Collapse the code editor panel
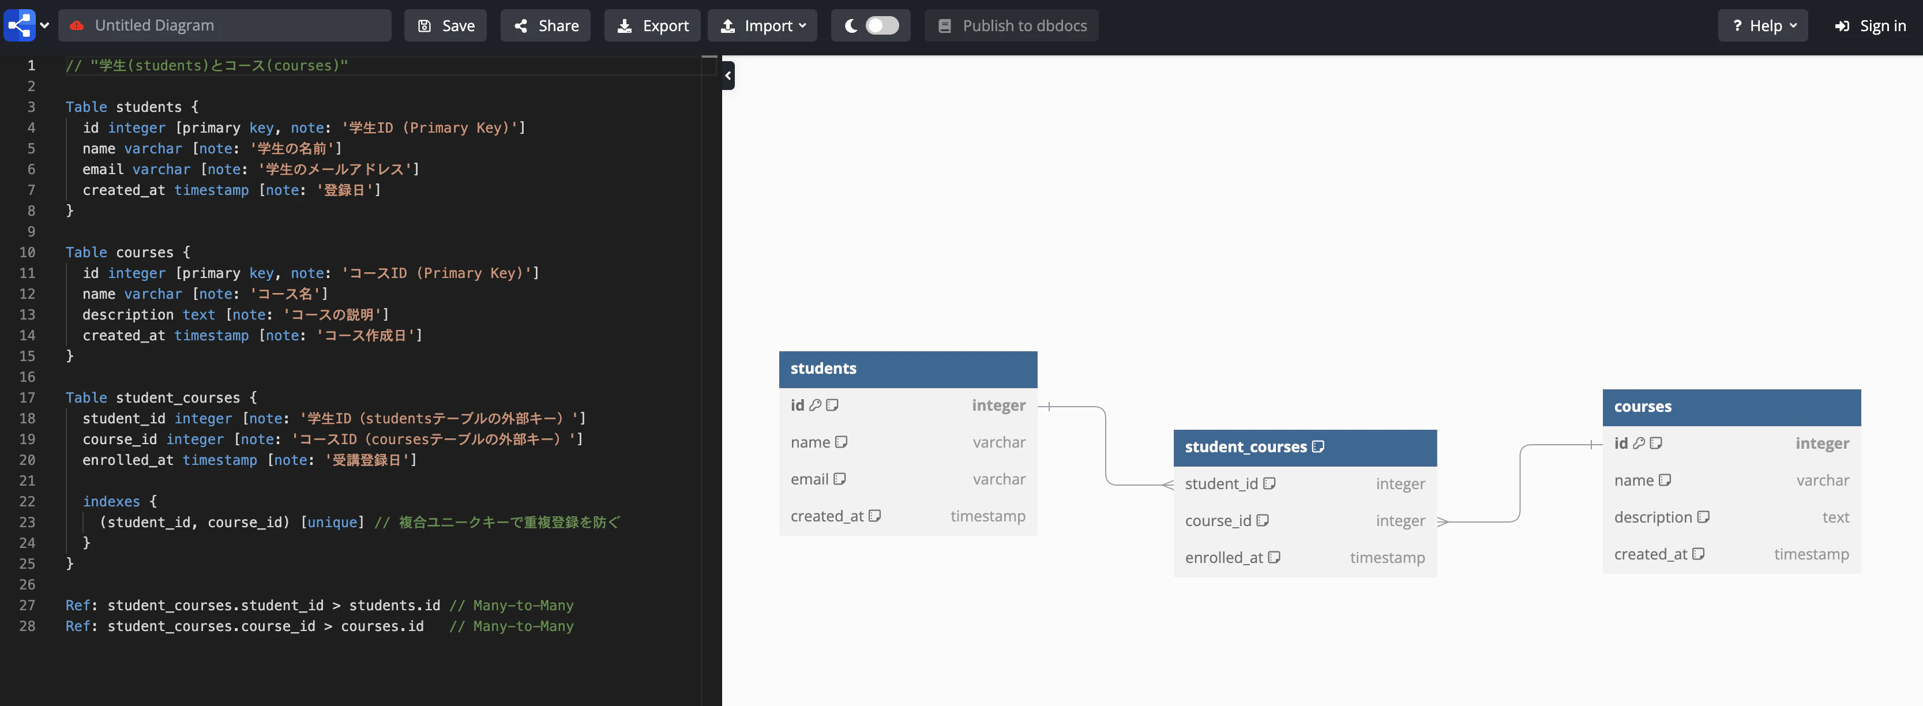The height and width of the screenshot is (706, 1923). point(728,76)
